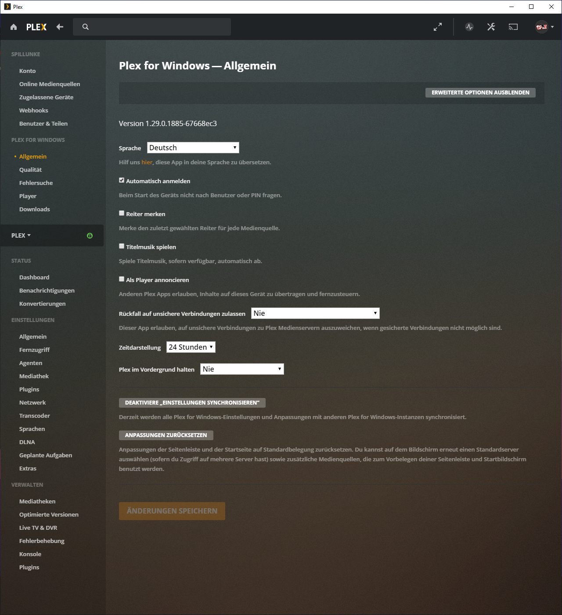Image resolution: width=562 pixels, height=615 pixels.
Task: Open Mediathek under Einstellungen
Action: (x=34, y=376)
